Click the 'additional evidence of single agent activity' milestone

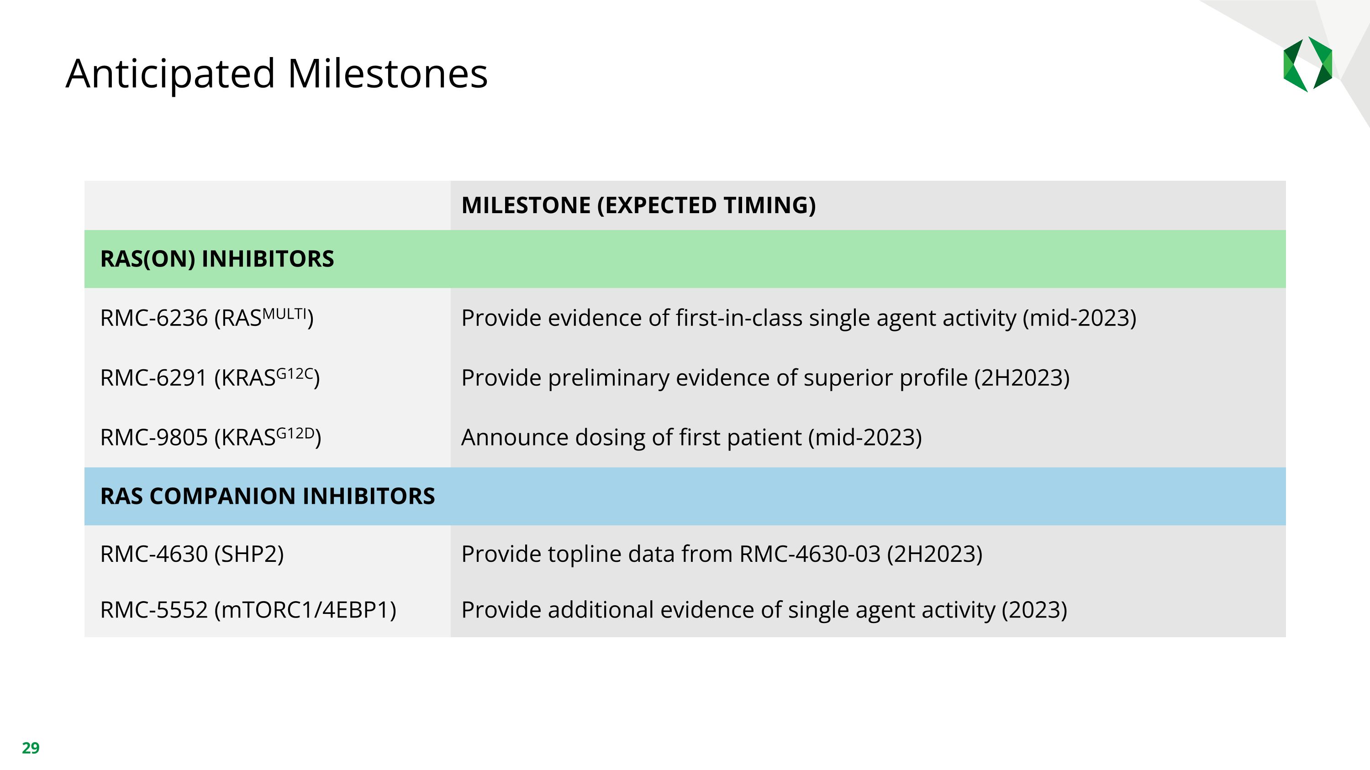coord(764,610)
